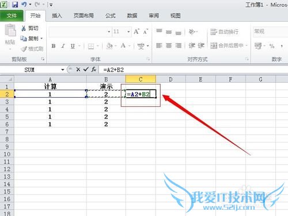Screen dimensions: 288x216
Task: Click 格式刷 (Format Painter) button
Action: coord(32,49)
